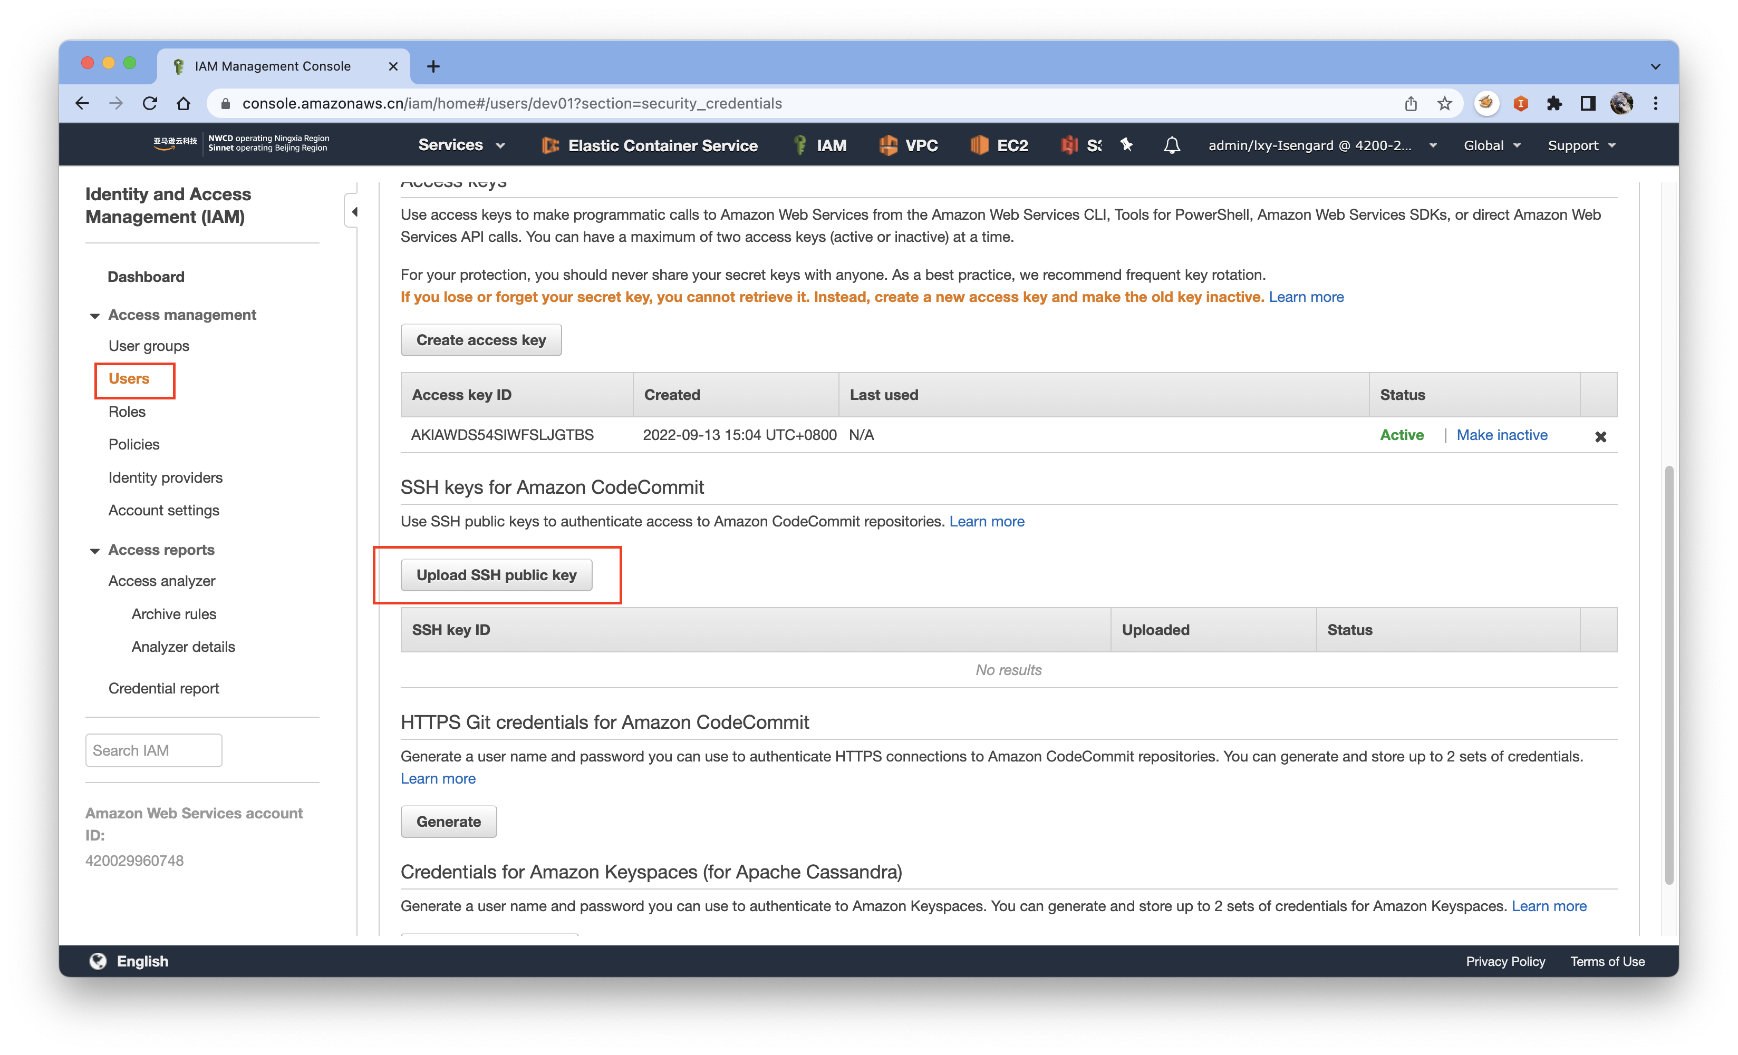
Task: Click the Create access key button
Action: [481, 340]
